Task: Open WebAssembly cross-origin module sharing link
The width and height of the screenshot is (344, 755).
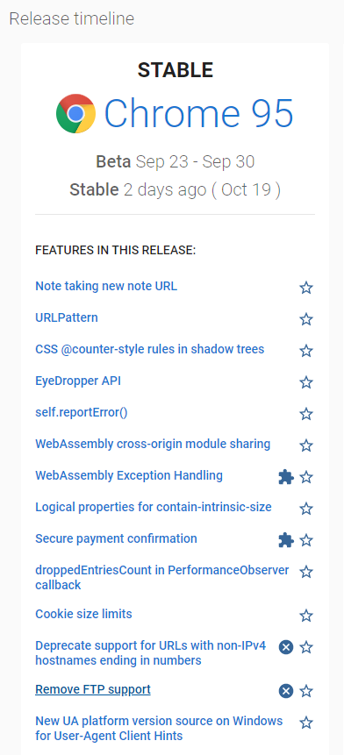Action: tap(153, 444)
